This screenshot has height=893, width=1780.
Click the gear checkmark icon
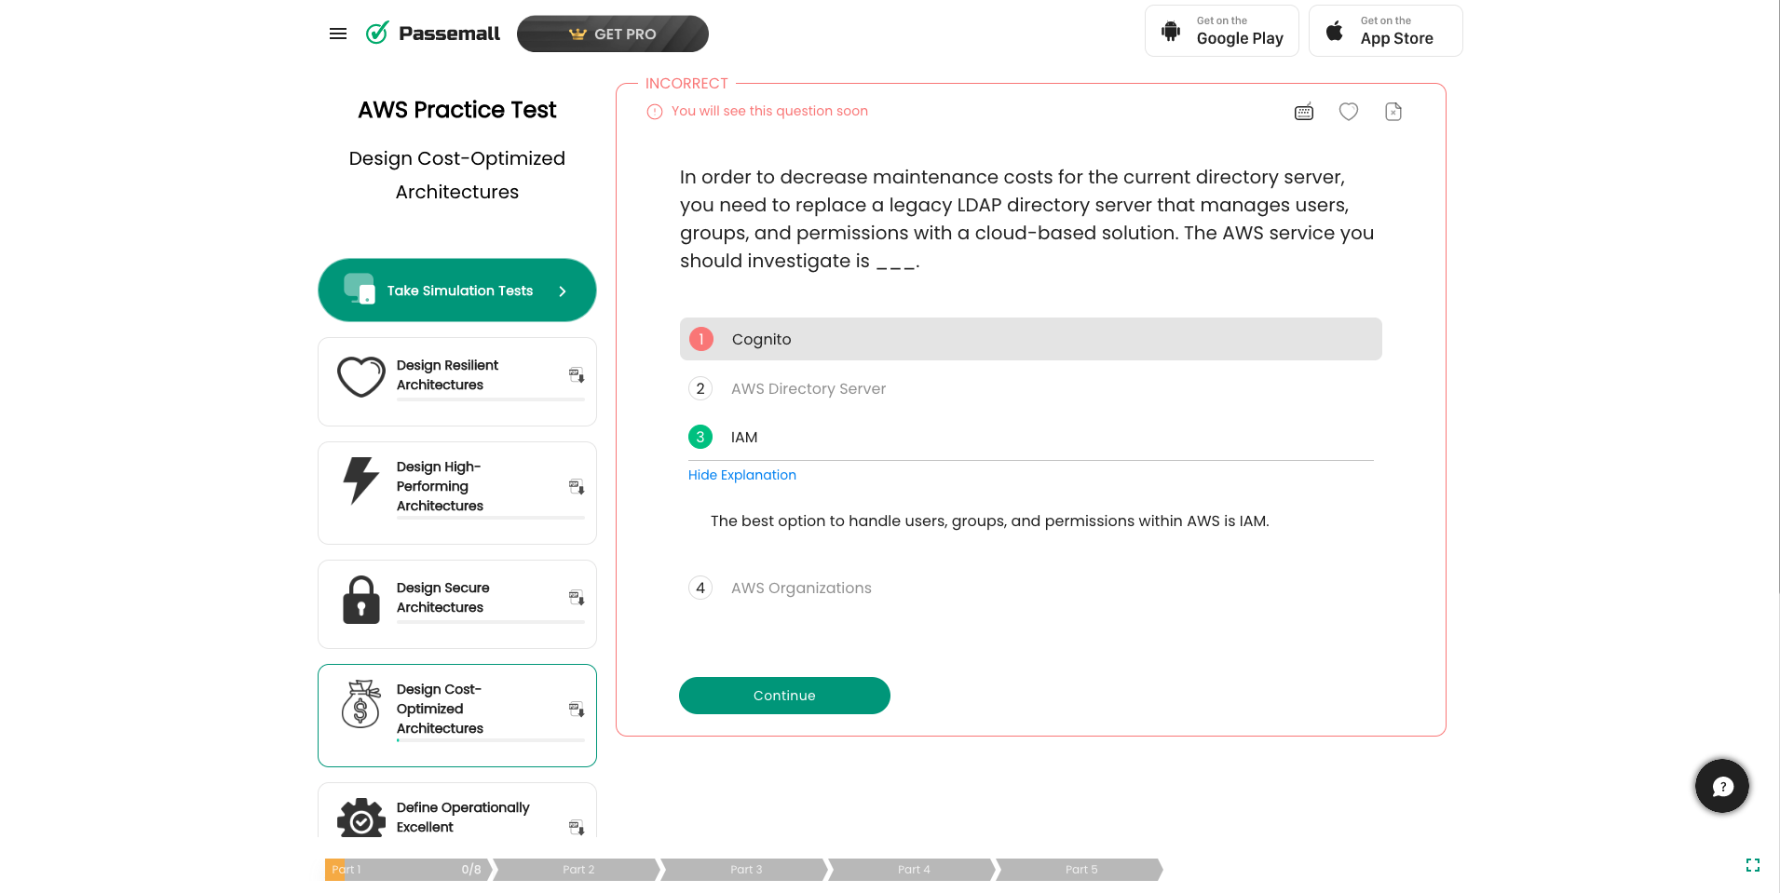pos(360,819)
